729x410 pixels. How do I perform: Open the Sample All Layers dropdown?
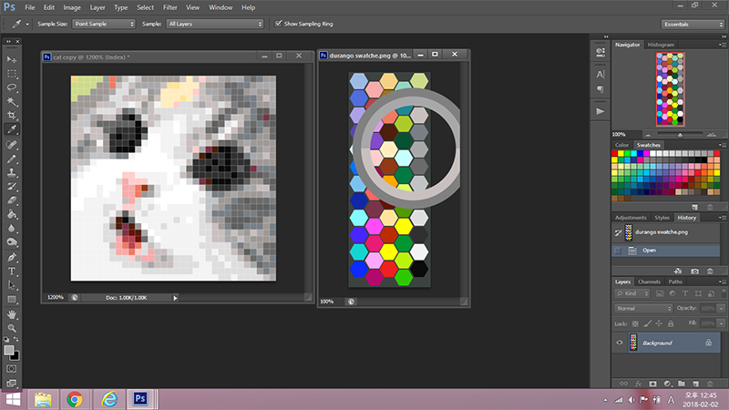tap(215, 24)
